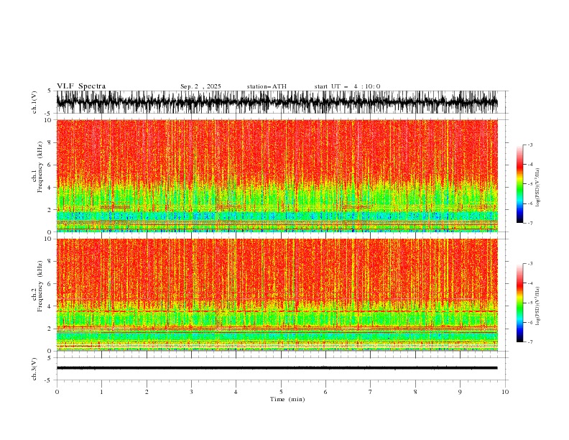Click the "start UT = 4 :10:0" text
Viewport: 569px width, 440px height.
tap(347, 86)
